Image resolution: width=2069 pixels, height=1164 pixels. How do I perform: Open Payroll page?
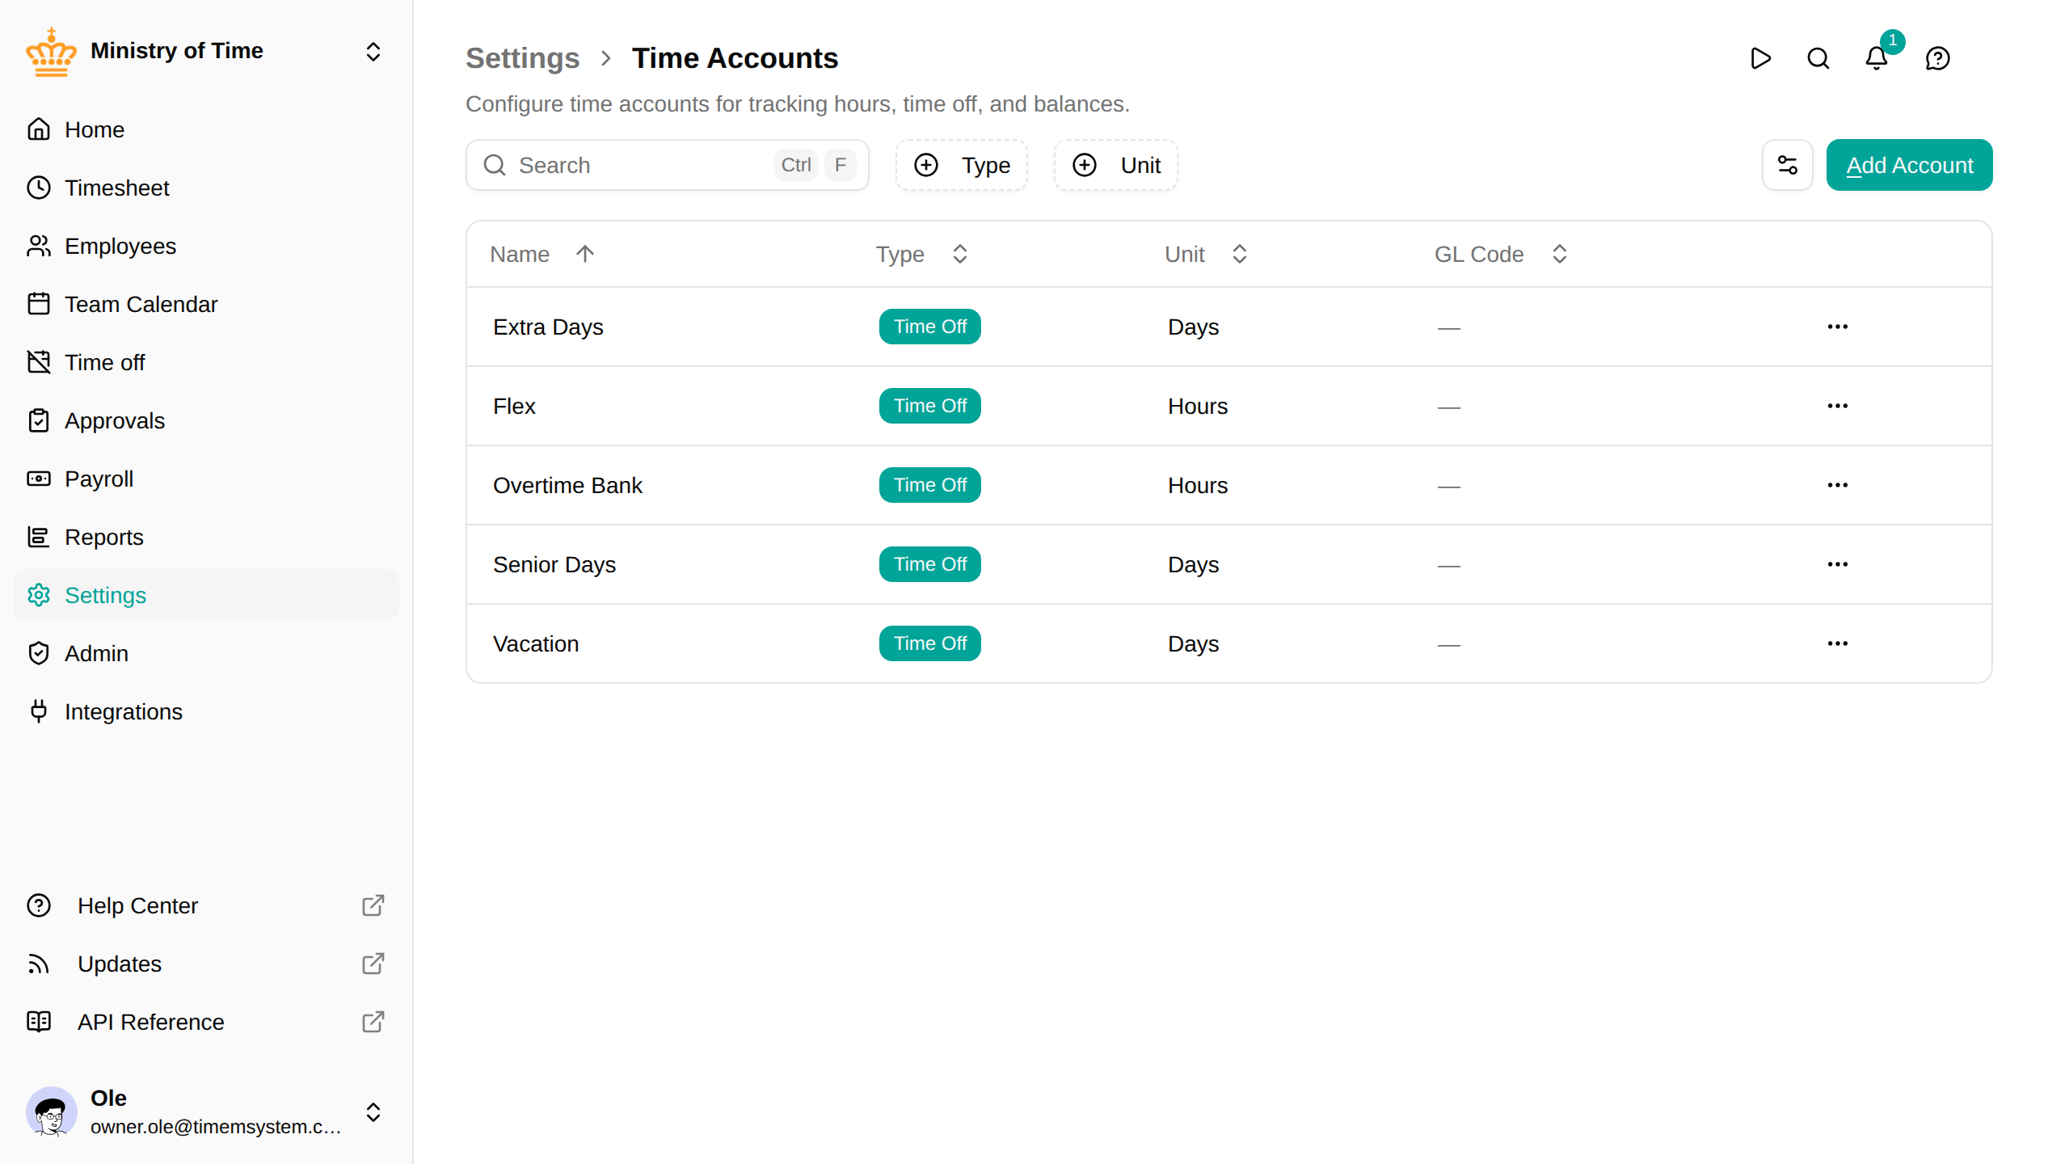tap(206, 479)
